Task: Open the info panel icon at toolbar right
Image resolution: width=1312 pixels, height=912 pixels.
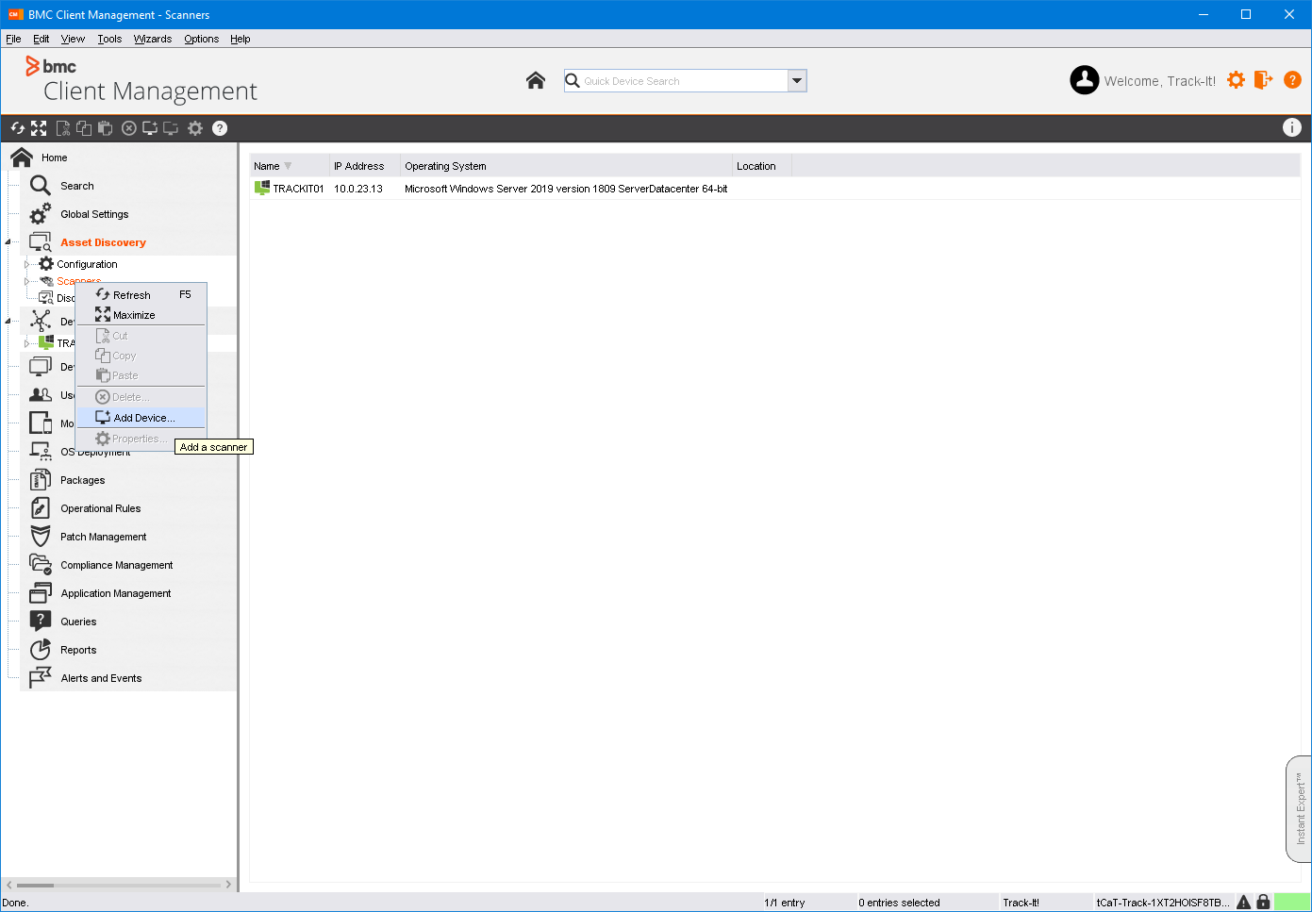Action: pyautogui.click(x=1292, y=128)
